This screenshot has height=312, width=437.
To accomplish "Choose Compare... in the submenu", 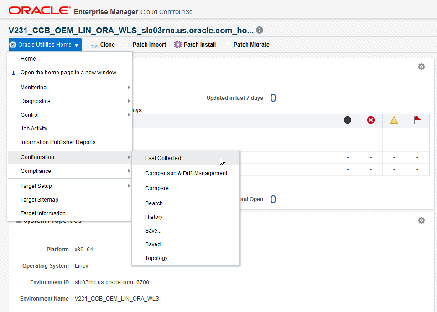I will (186, 188).
